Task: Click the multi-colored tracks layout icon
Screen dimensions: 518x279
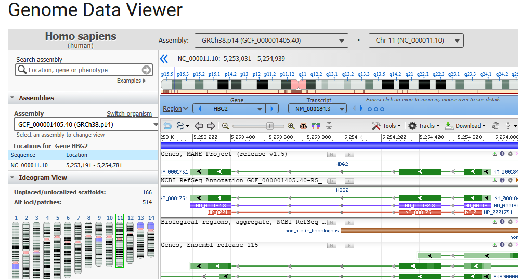Action: point(316,126)
